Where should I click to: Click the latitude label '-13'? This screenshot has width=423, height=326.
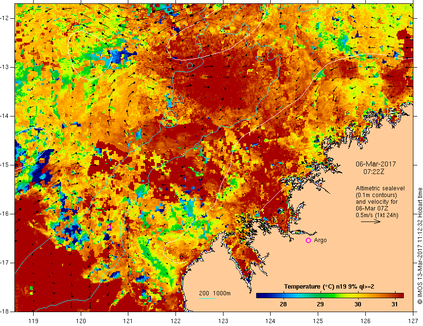tap(6, 67)
